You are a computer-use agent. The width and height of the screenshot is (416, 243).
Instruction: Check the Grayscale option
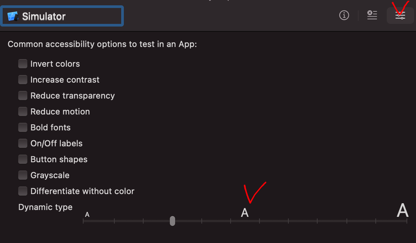(23, 175)
